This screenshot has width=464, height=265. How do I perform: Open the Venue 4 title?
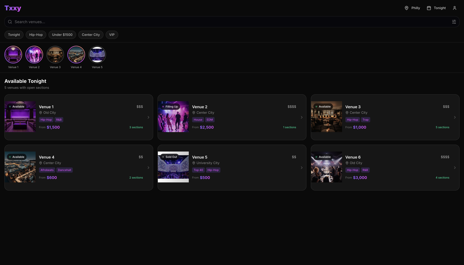pyautogui.click(x=46, y=157)
